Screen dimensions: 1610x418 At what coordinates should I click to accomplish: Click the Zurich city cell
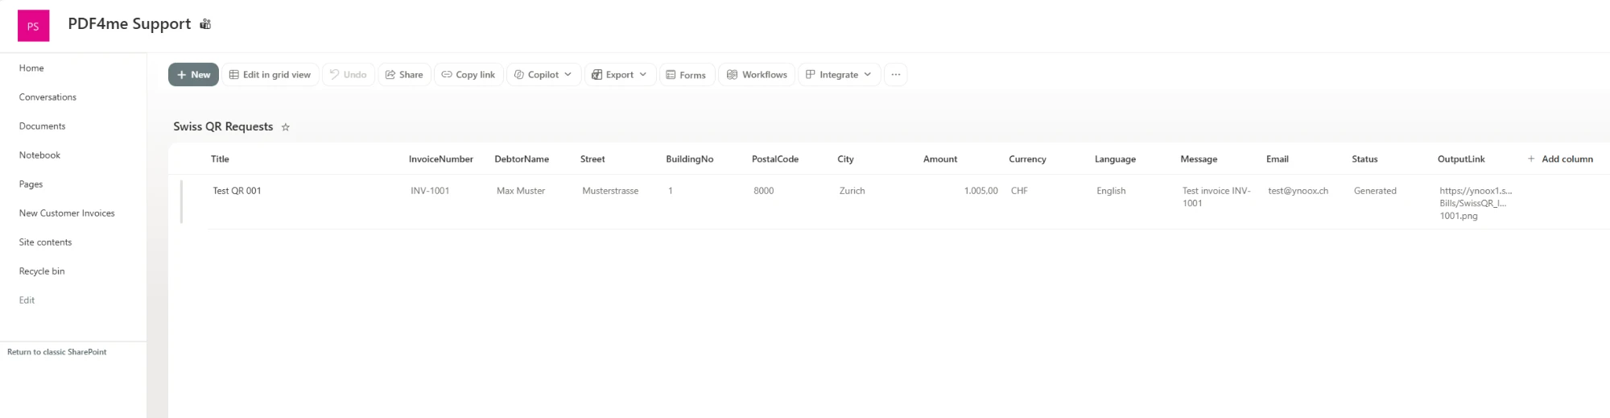852,191
